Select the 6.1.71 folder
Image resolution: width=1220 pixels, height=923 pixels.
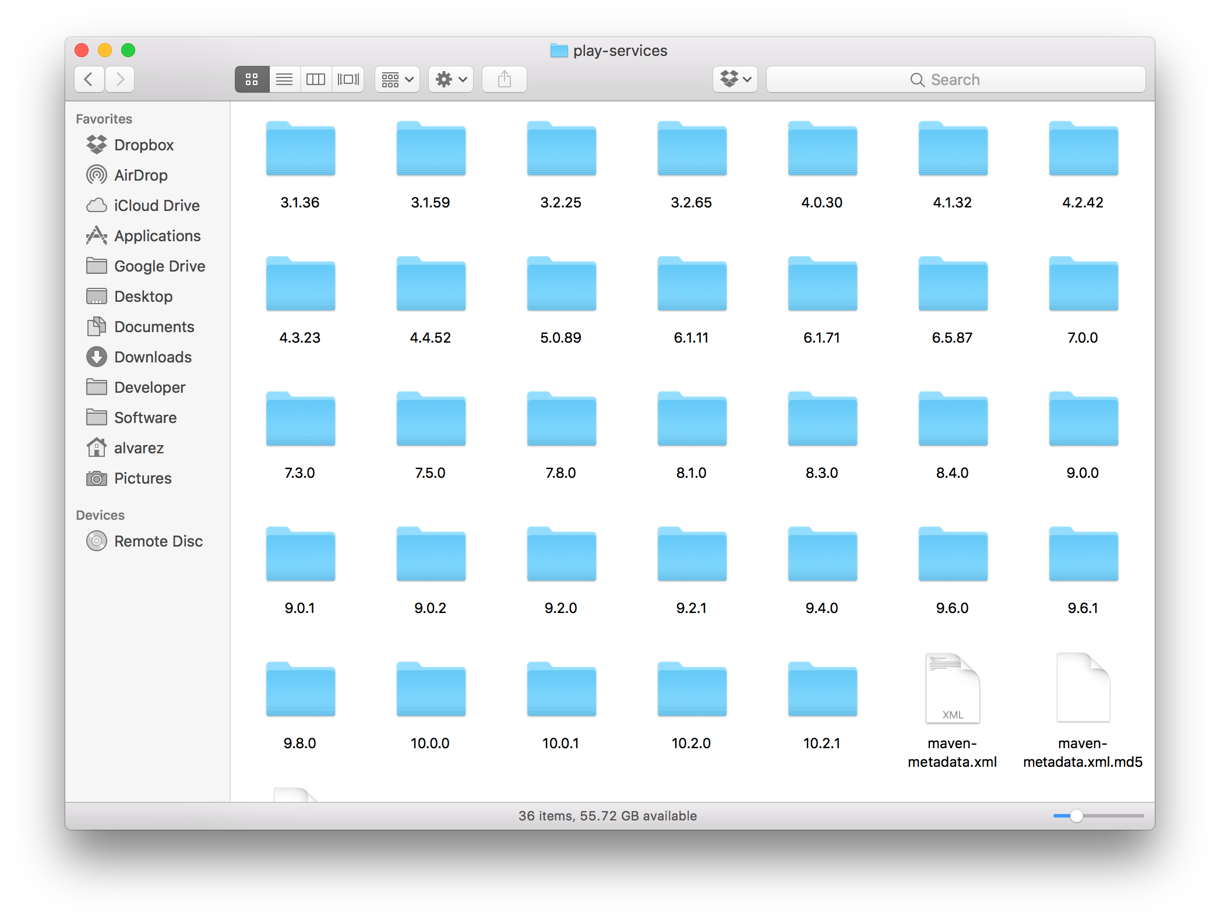click(823, 284)
